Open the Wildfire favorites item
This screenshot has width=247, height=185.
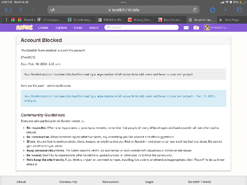click(27, 20)
